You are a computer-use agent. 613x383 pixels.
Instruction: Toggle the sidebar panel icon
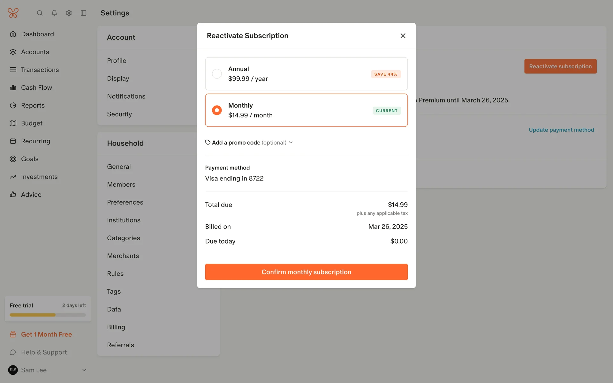tap(84, 13)
